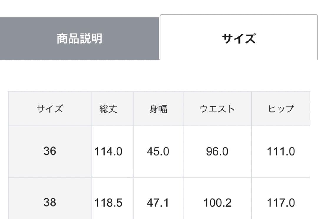Click the 111.0 hip cell
Screen dimensions: 318x219
(x=281, y=152)
